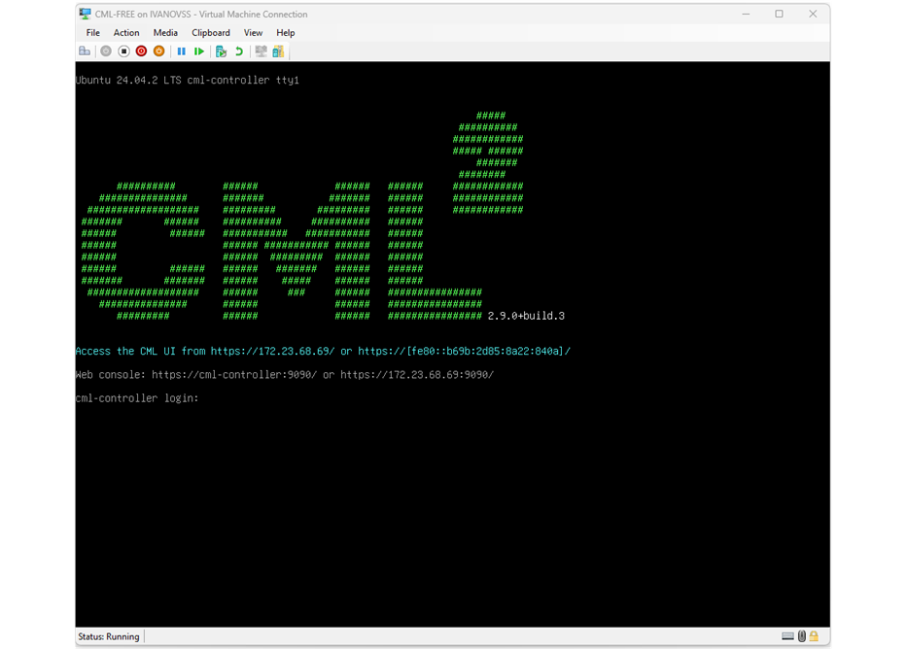Click the greyed-out Start toolbar icon
This screenshot has width=907, height=649.
point(106,51)
